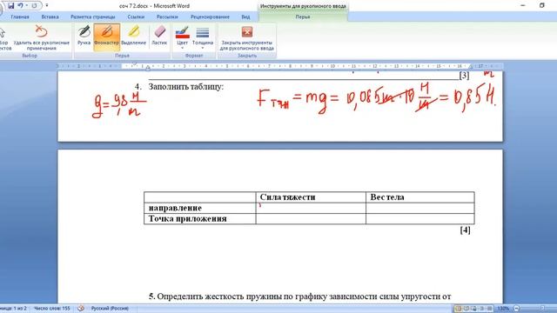Click the first line indent marker on ruler

tap(135, 64)
